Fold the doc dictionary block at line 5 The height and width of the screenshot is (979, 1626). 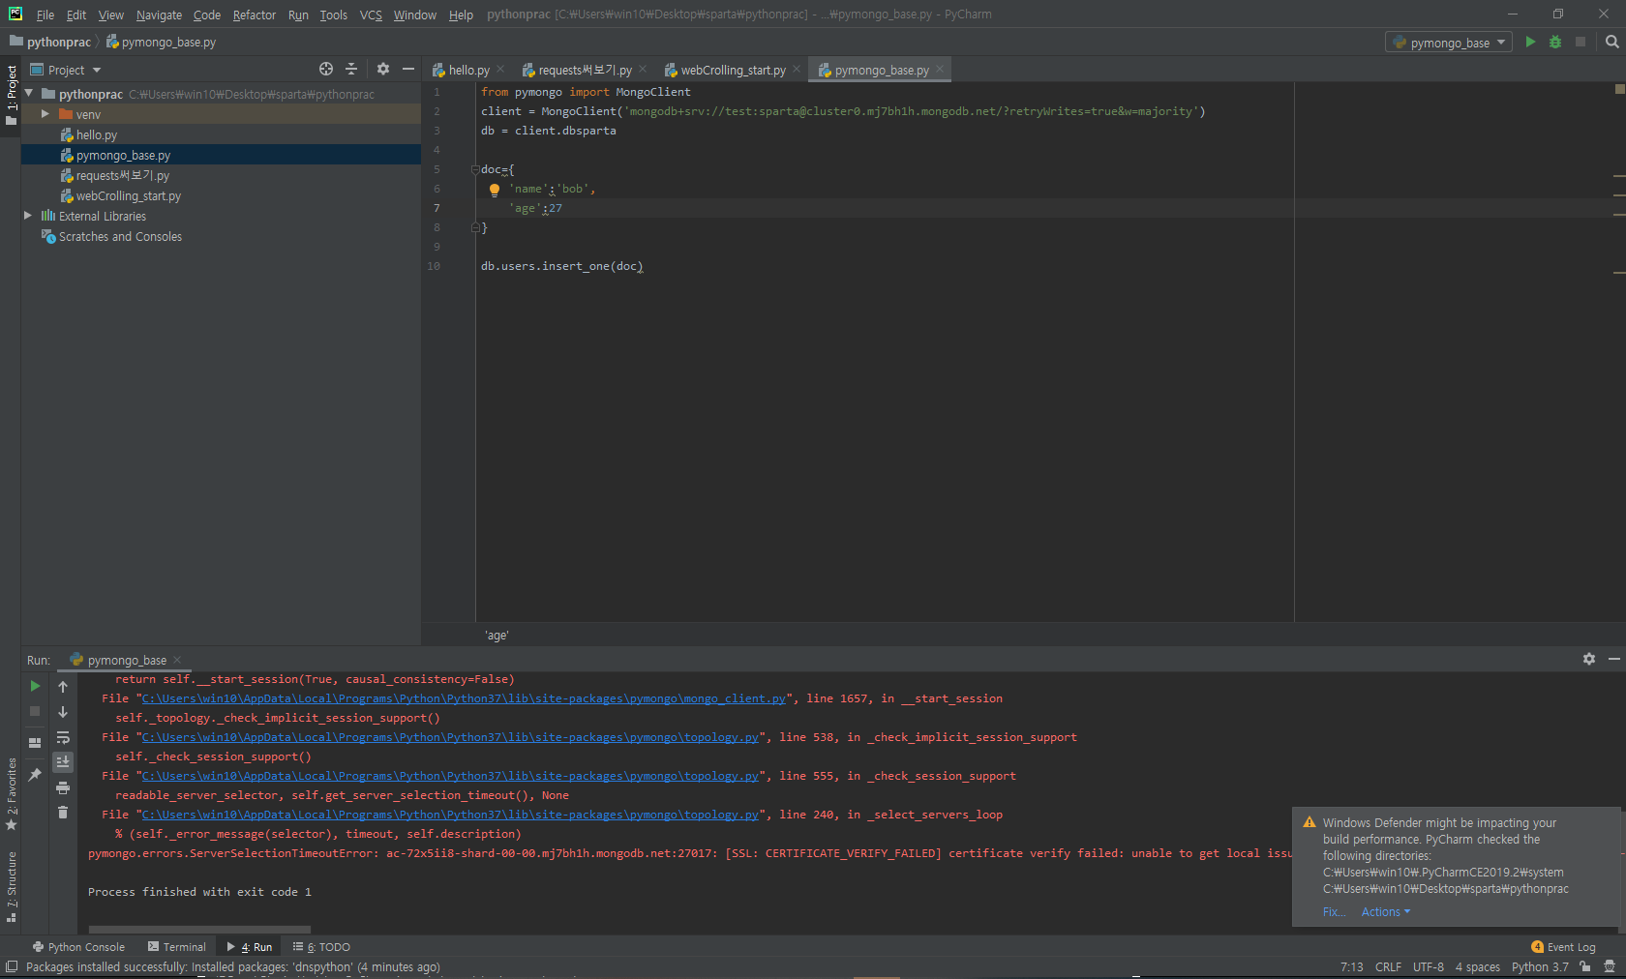[x=475, y=169]
